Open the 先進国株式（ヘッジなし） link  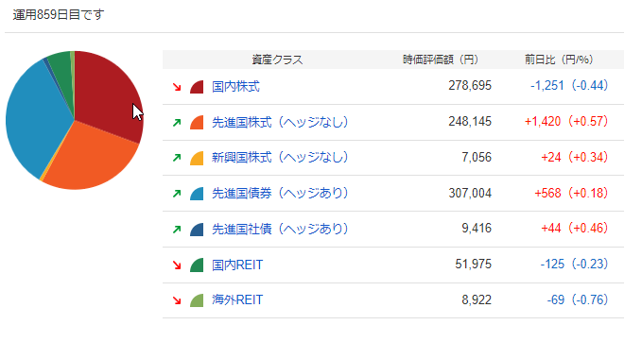[x=280, y=122]
